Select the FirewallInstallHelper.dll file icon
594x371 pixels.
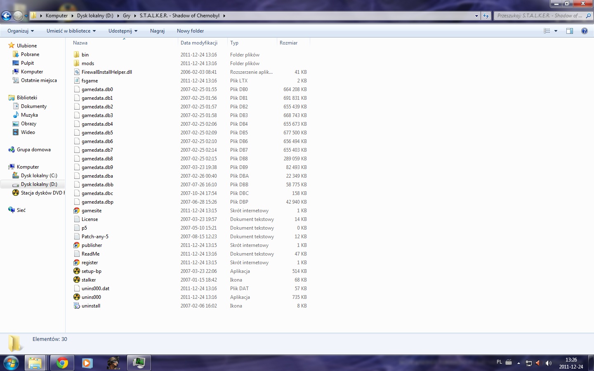77,72
